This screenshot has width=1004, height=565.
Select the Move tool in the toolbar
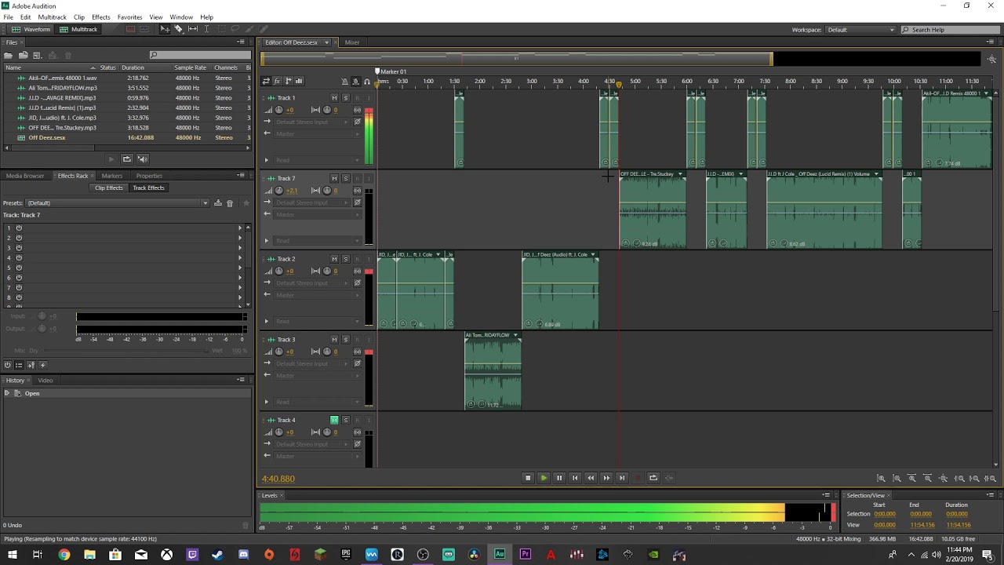[165, 29]
